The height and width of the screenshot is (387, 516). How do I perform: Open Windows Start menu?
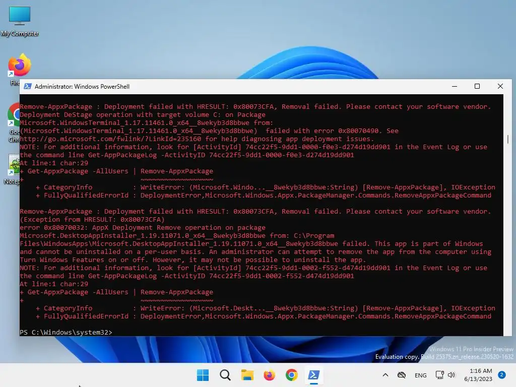(x=203, y=375)
